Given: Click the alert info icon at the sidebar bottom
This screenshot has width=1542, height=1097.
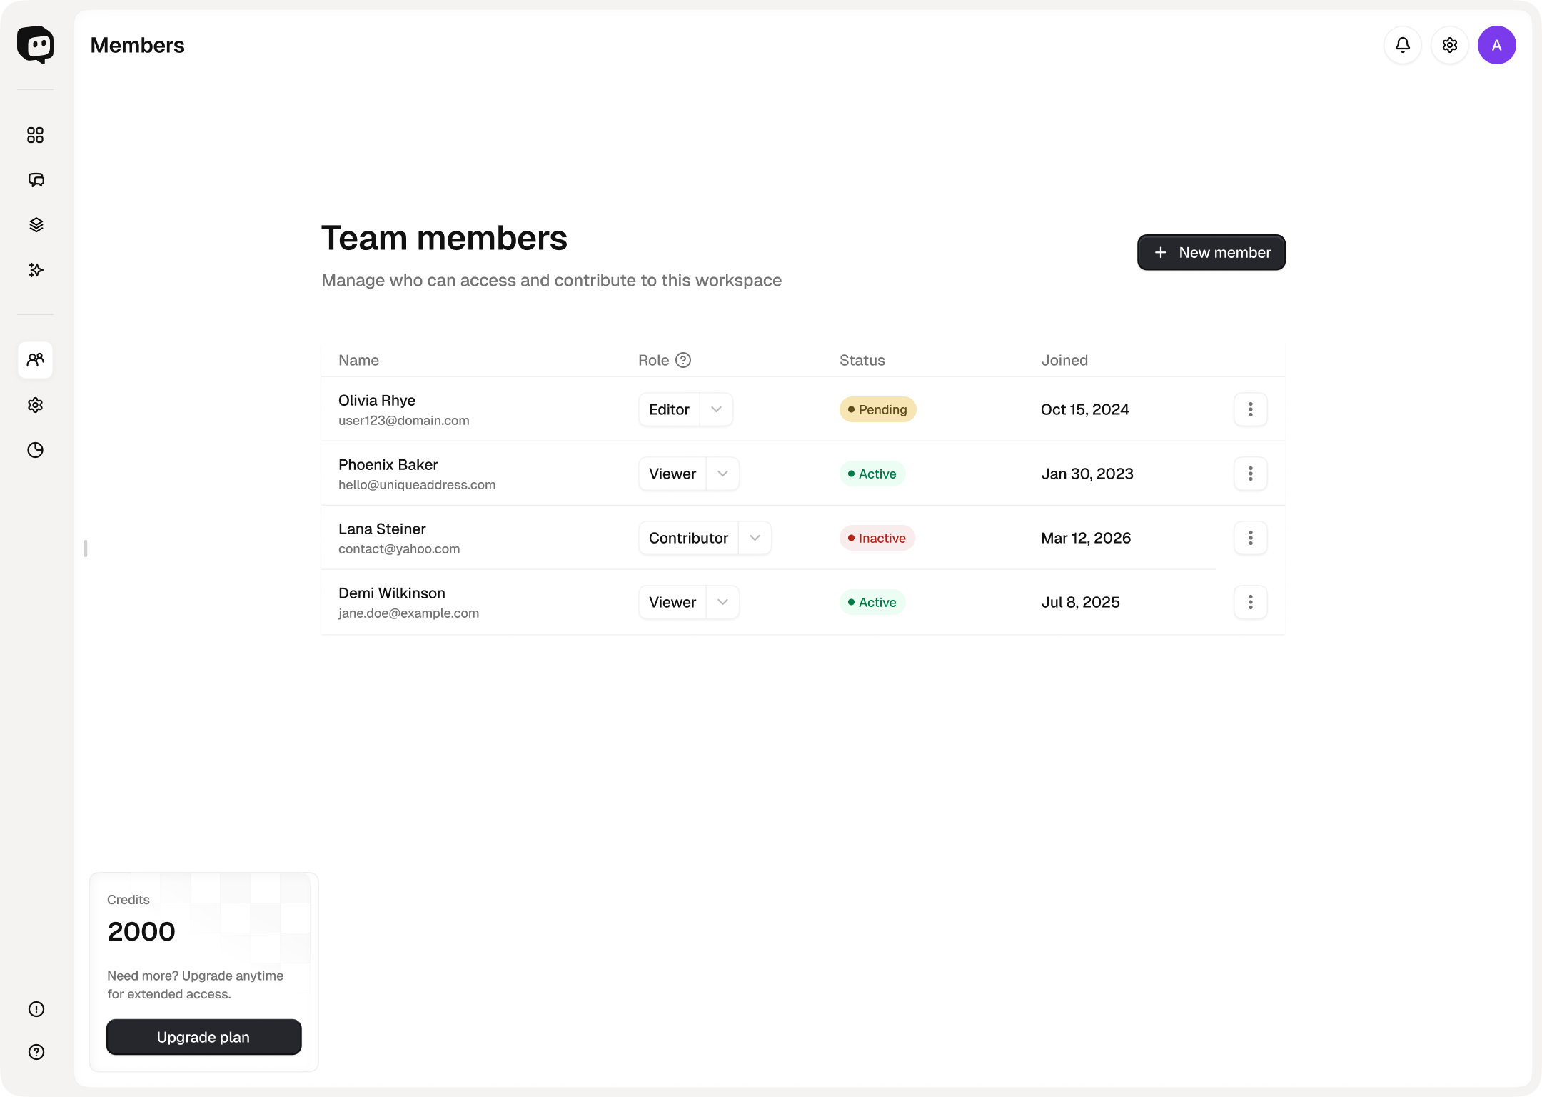Looking at the screenshot, I should click(36, 1009).
